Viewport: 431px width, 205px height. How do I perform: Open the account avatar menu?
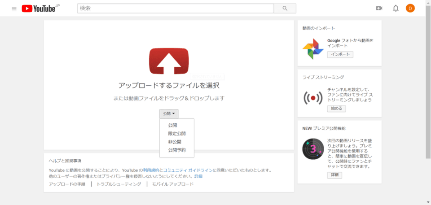click(410, 9)
